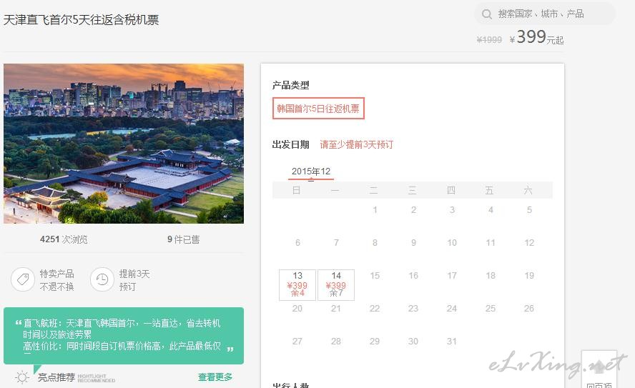Focus the search country, city, product field

(545, 14)
